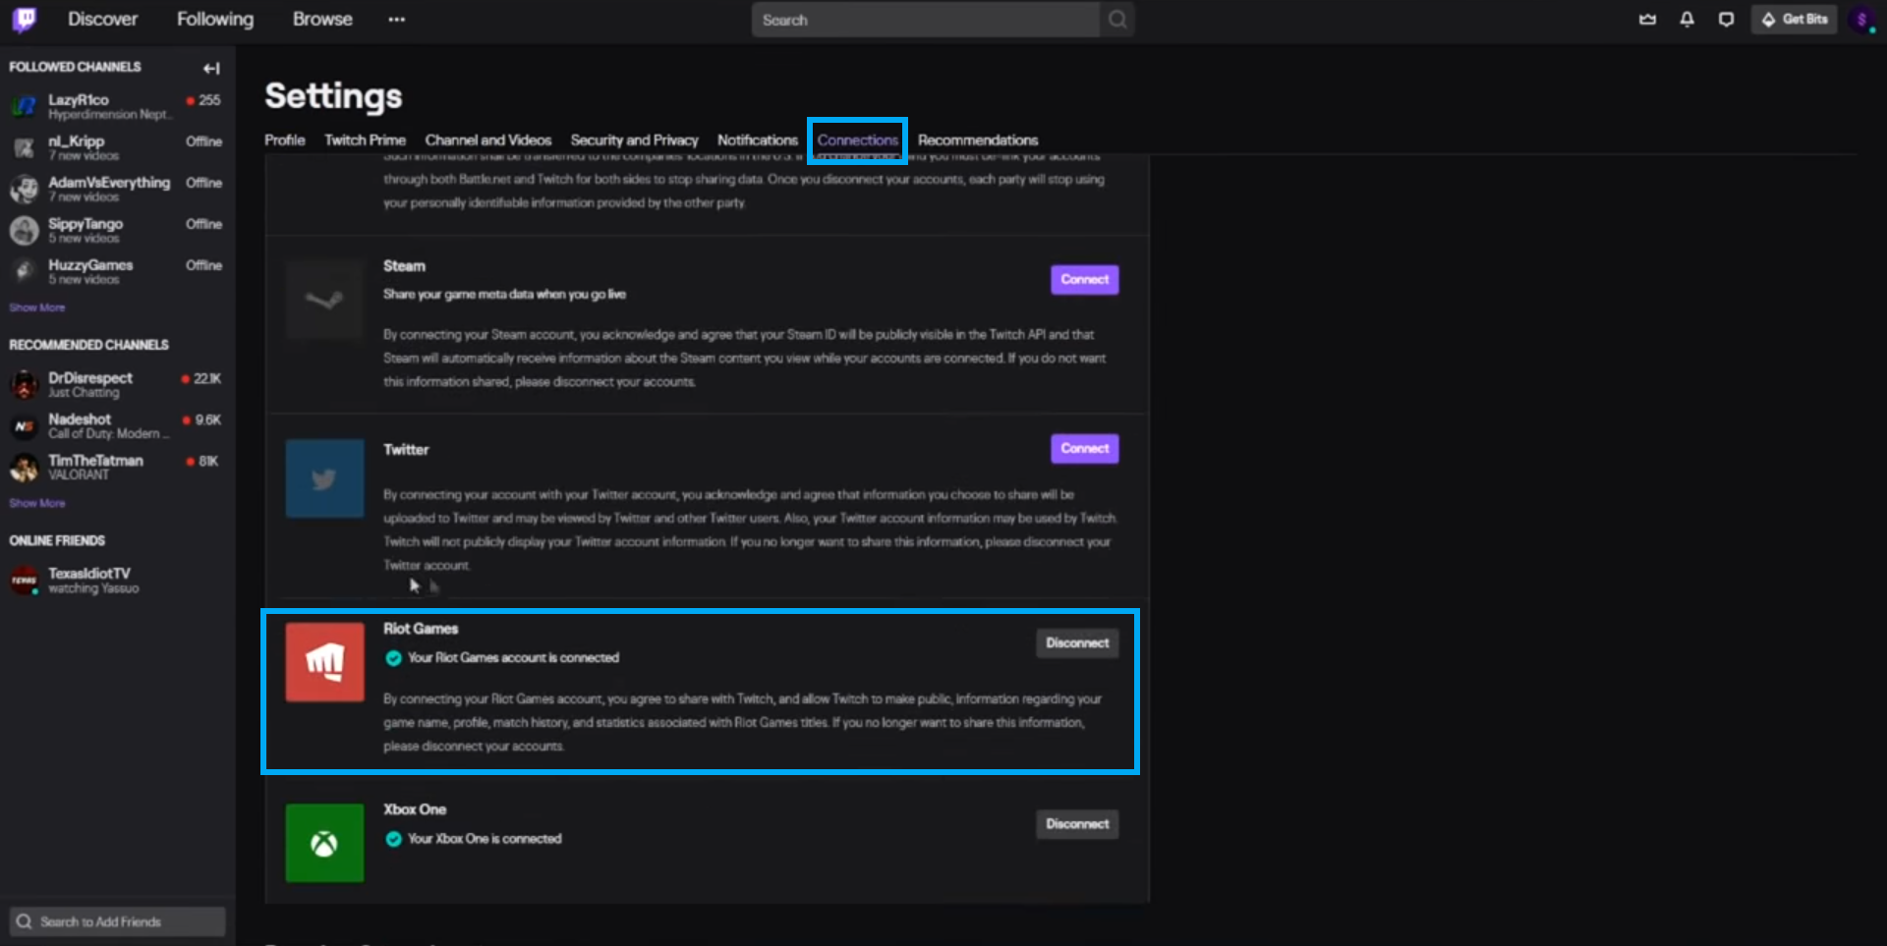
Task: Show more followed channels
Action: [x=37, y=307]
